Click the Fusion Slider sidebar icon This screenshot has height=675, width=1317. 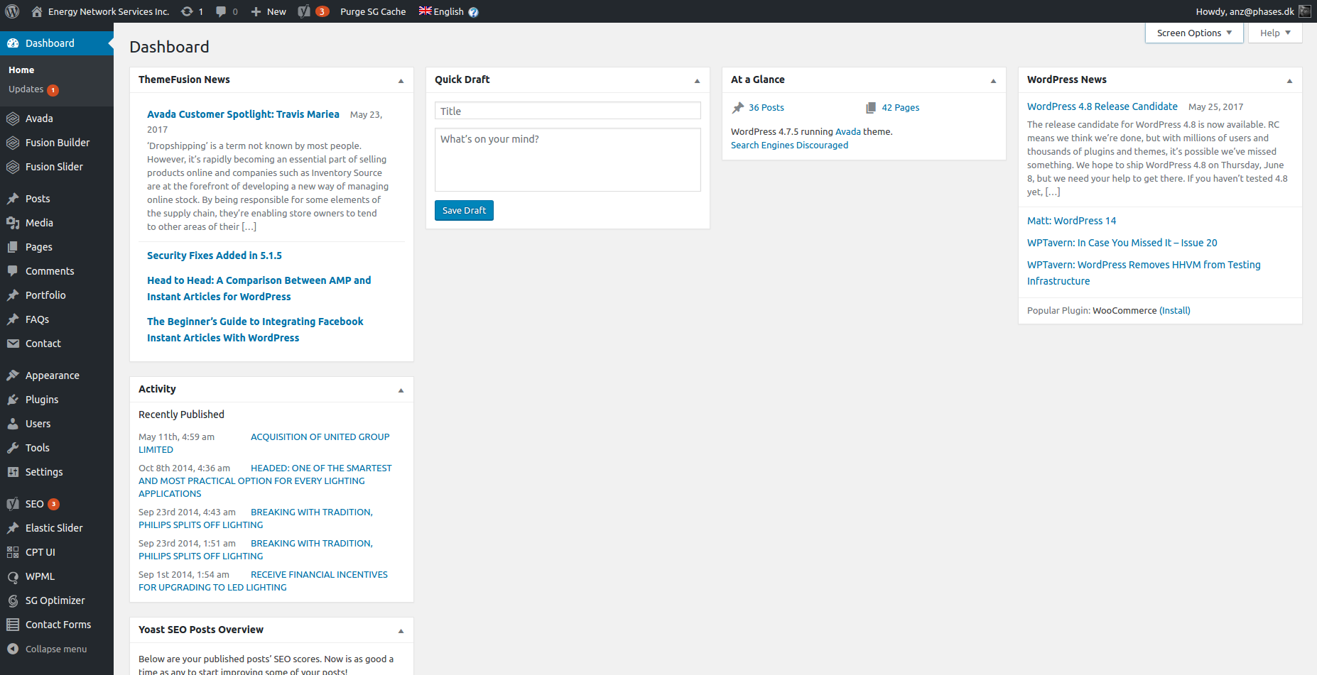(x=13, y=167)
